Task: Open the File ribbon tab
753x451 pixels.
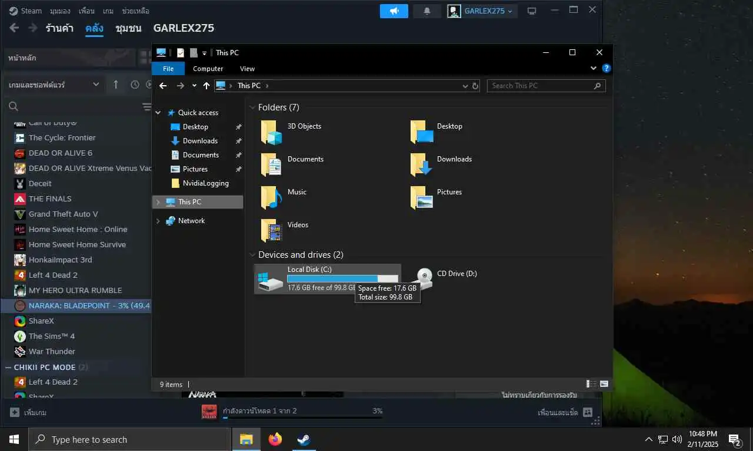Action: (168, 69)
